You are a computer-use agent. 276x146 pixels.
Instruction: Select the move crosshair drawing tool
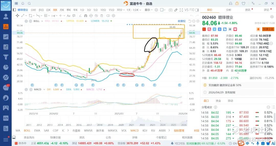(x=17, y=16)
